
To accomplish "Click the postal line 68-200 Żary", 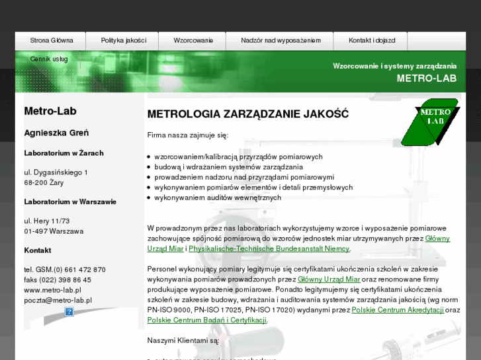I will pos(44,182).
